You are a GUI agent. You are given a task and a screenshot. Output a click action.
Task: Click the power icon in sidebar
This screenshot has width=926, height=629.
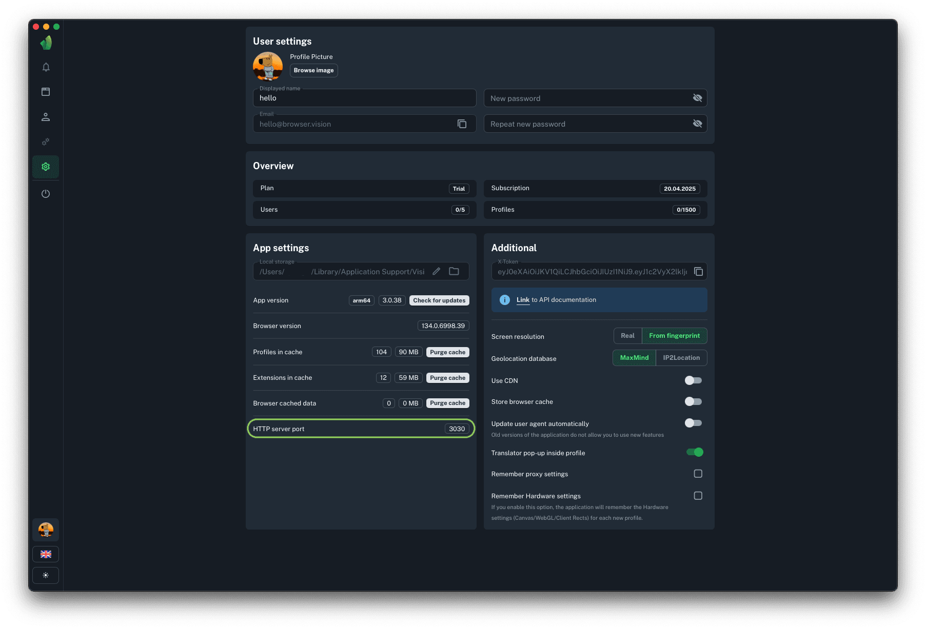coord(46,194)
